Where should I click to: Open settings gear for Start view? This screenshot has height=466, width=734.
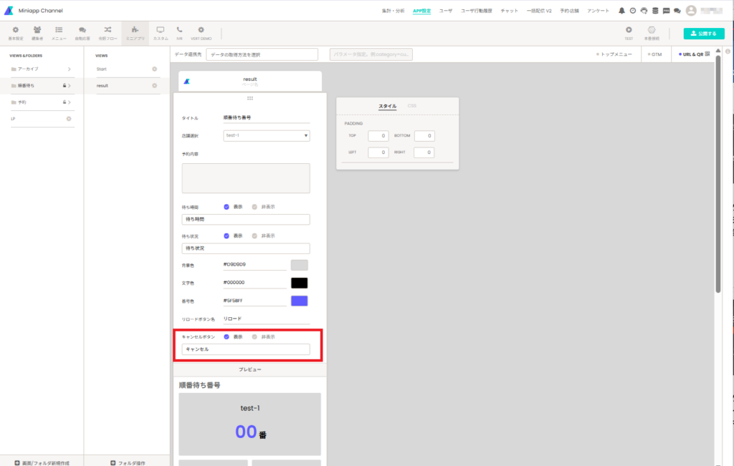click(154, 69)
